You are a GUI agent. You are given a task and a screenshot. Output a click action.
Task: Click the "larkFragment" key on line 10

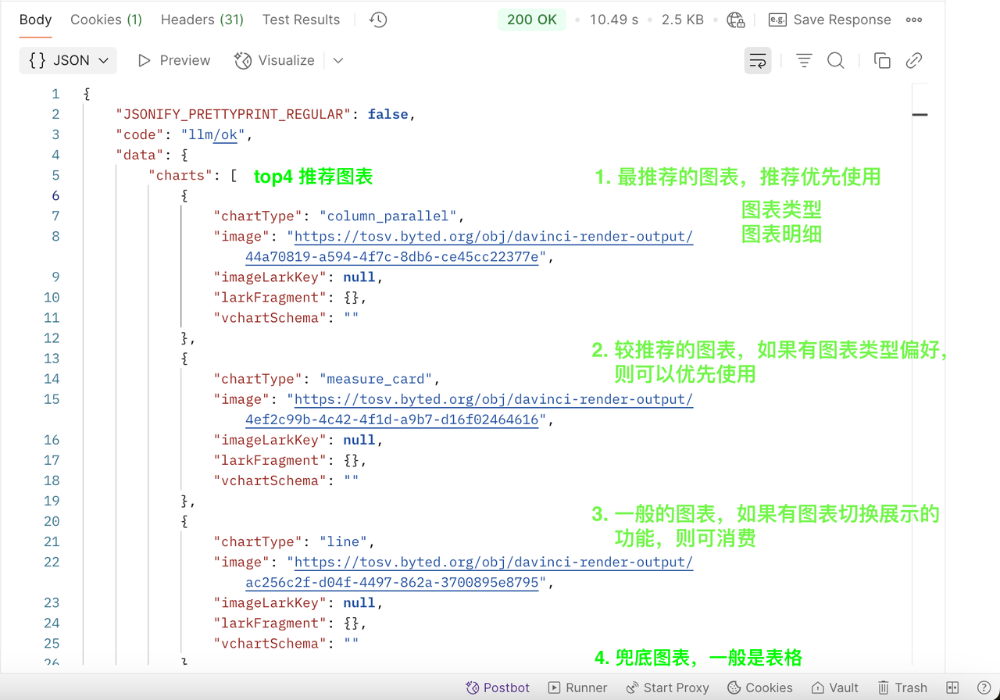271,297
